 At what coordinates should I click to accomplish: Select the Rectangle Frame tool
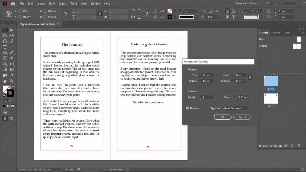tap(5, 58)
